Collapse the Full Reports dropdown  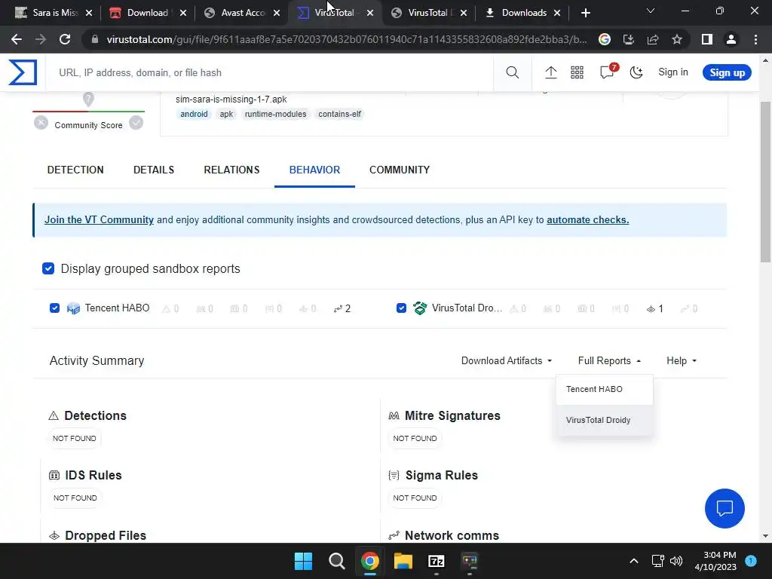609,361
